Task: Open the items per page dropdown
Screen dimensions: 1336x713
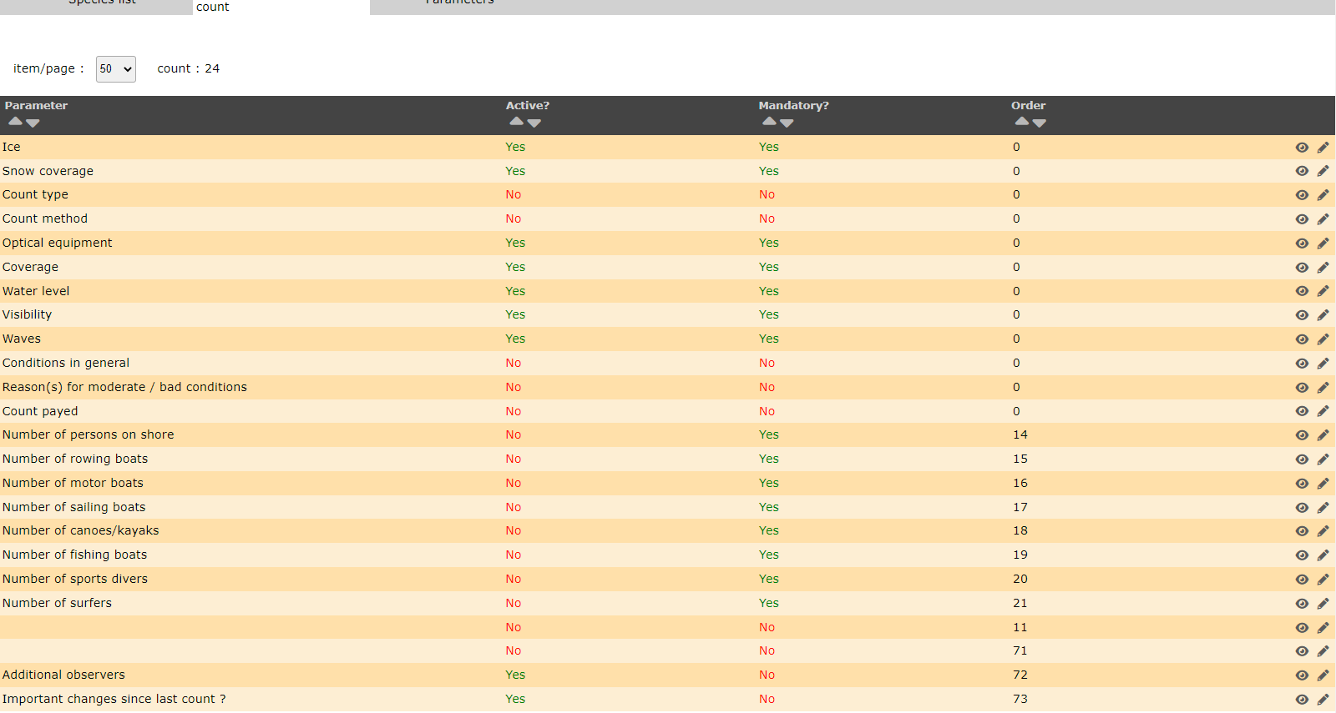Action: 115,69
